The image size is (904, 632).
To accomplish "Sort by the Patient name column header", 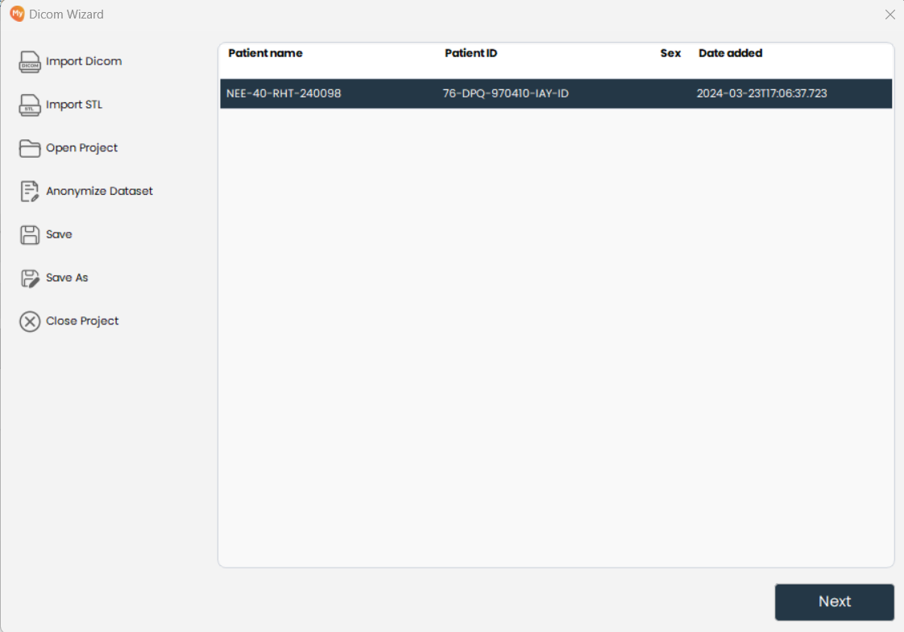I will coord(265,53).
